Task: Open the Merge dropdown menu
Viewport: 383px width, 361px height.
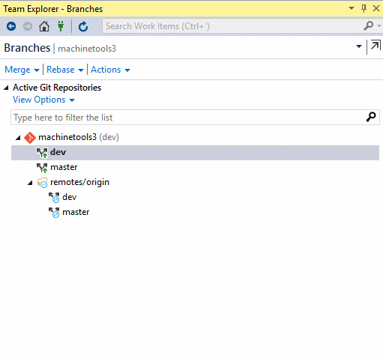Action: [x=22, y=70]
